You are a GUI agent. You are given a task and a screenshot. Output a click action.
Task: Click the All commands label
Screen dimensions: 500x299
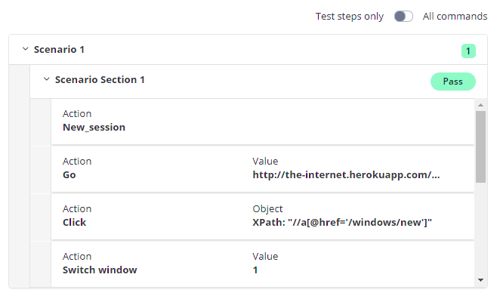(455, 17)
